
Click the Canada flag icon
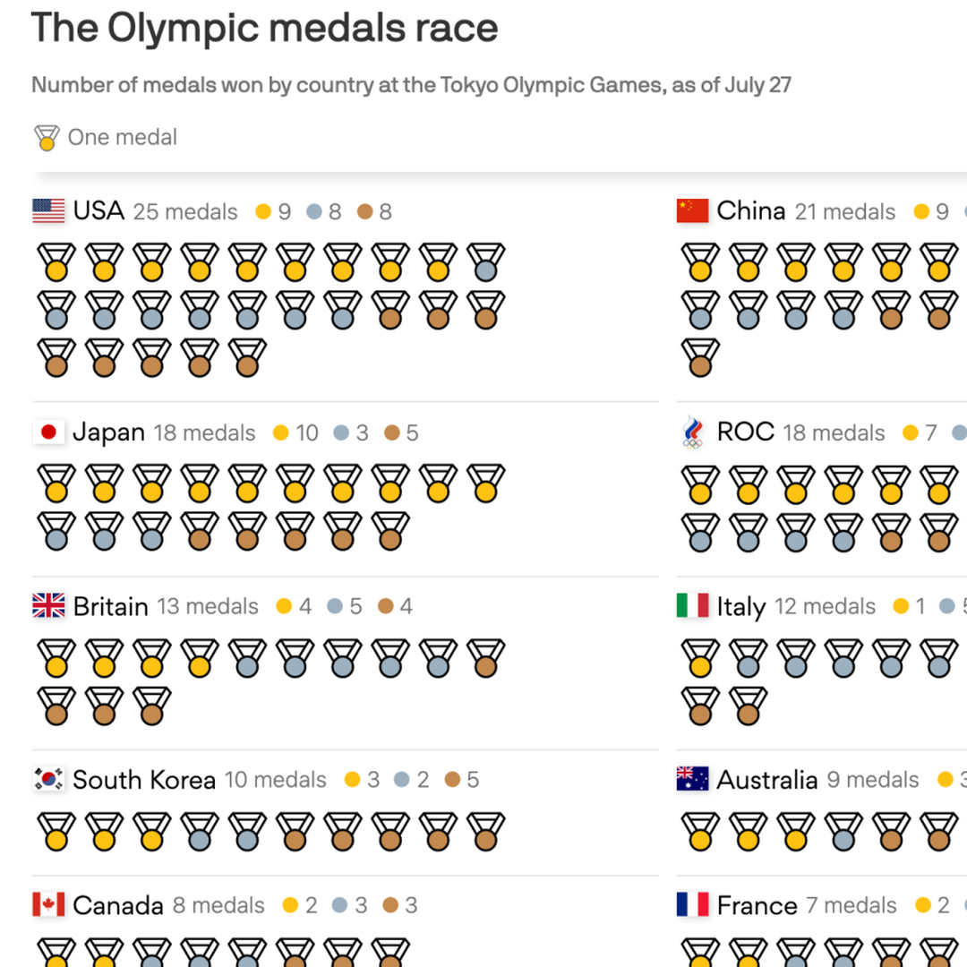coord(48,905)
